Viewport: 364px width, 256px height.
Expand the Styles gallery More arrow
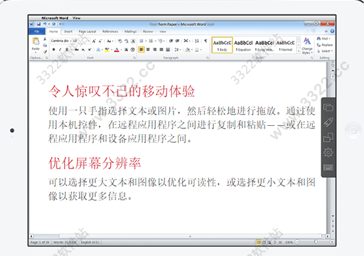[299, 51]
